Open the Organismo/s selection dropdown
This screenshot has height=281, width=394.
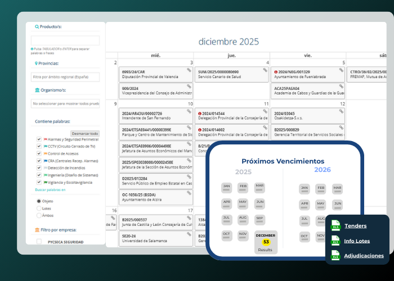point(65,103)
